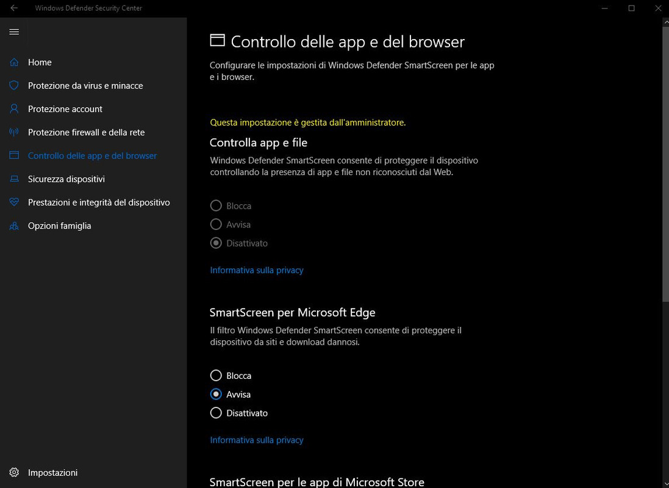Navigate to Protezione firewall e della rete
669x488 pixels.
93,132
